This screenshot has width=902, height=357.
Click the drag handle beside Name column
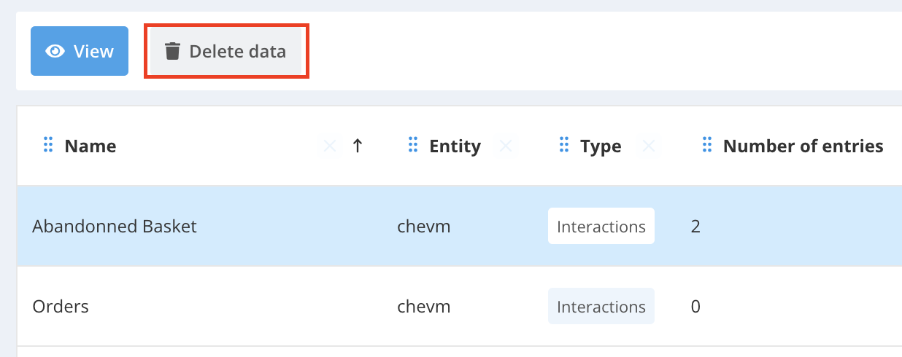click(x=48, y=146)
